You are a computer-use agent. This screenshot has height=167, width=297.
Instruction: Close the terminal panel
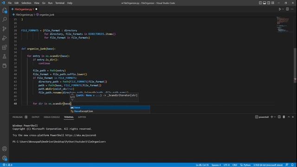click(293, 117)
